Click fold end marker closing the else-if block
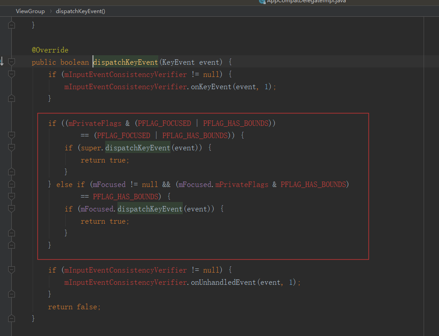This screenshot has width=439, height=336. pos(11,245)
